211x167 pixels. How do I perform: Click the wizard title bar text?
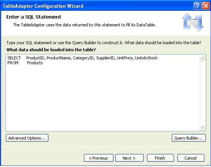point(43,6)
